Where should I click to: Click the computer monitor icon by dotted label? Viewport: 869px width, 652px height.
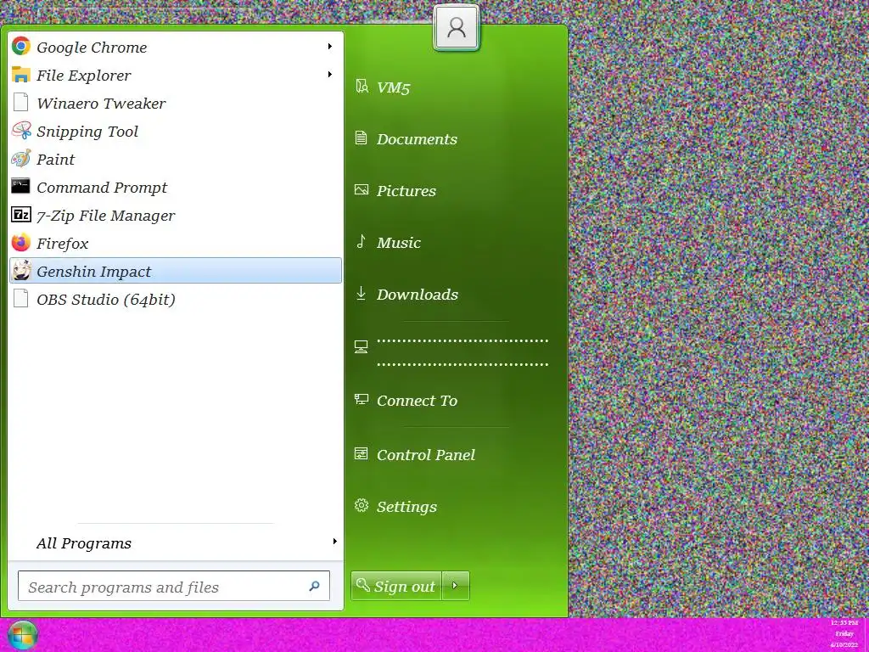[x=362, y=347]
